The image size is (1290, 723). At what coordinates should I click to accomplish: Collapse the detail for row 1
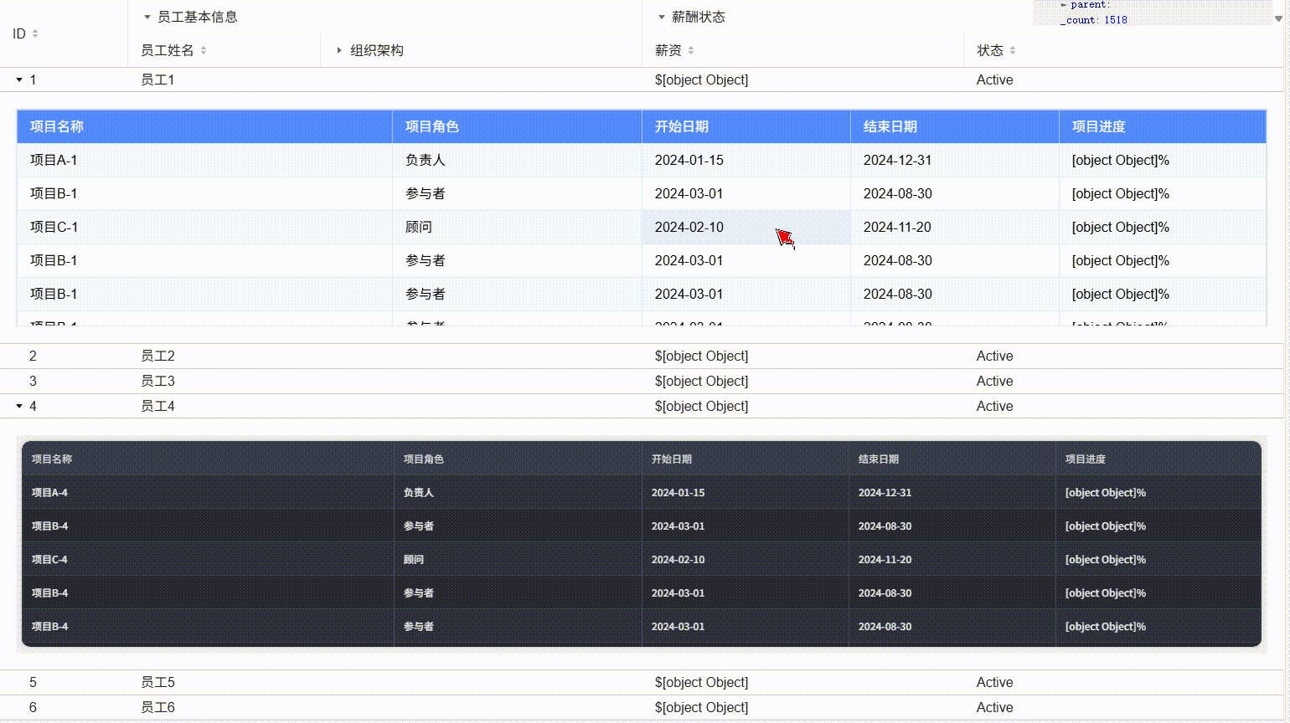pos(19,79)
